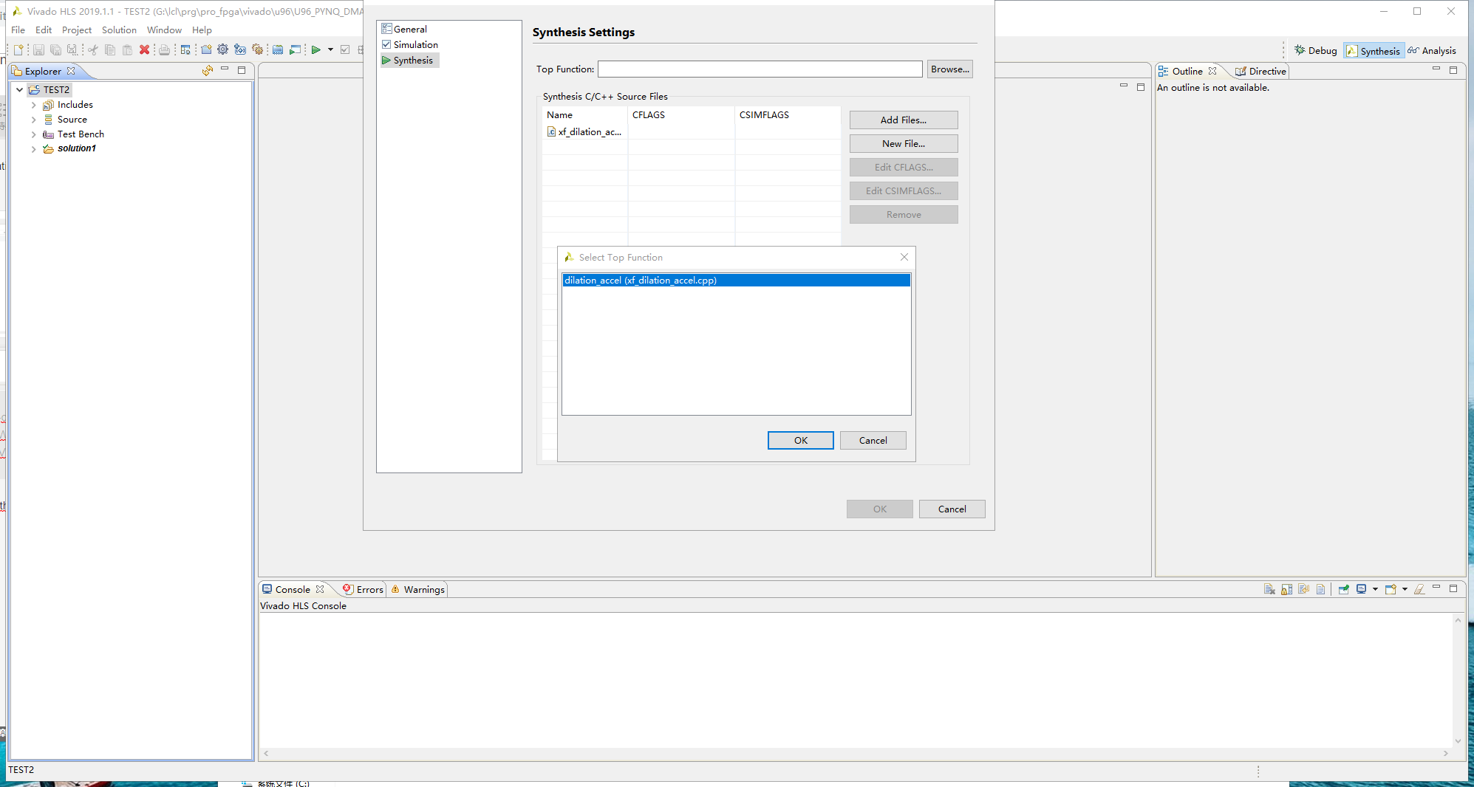Click the New Solution folder icon

coord(206,49)
